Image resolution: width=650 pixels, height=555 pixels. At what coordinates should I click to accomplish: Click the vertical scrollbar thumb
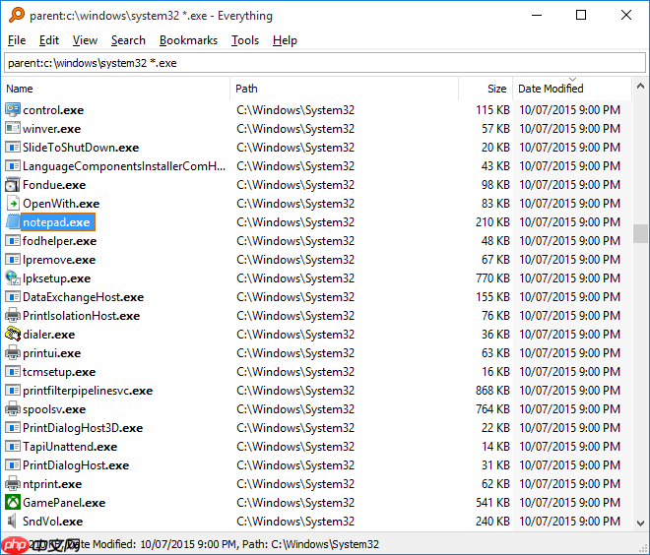coord(640,233)
